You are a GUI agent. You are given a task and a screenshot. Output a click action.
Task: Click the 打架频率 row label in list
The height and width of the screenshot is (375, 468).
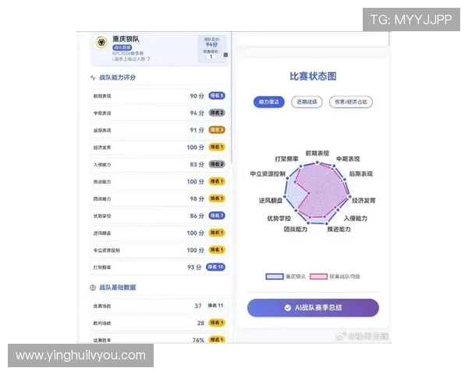point(102,267)
